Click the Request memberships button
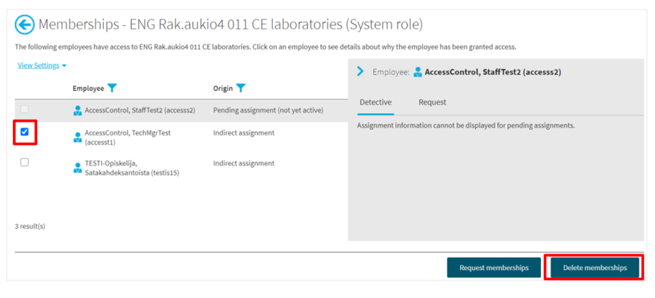The height and width of the screenshot is (298, 655). [494, 268]
